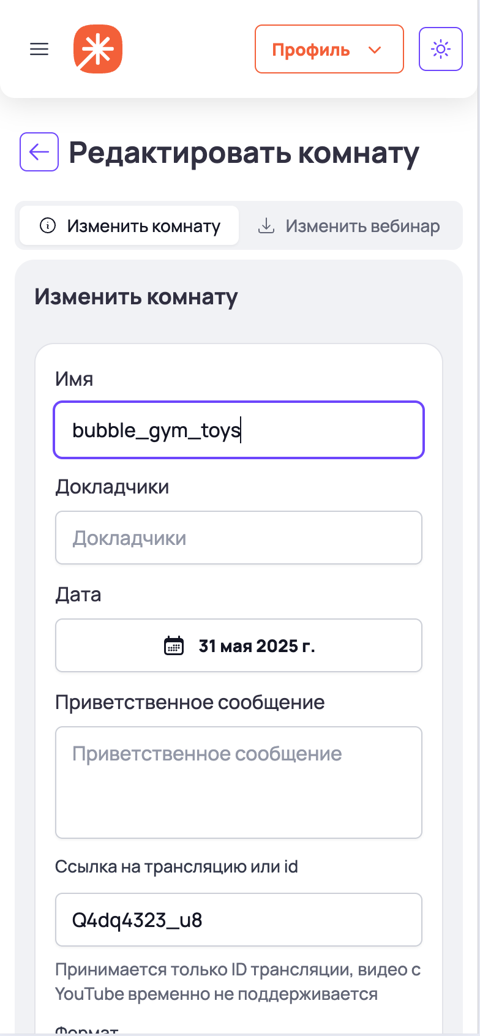Switch to the Изменить комнату tab
The height and width of the screenshot is (1036, 480).
[129, 226]
